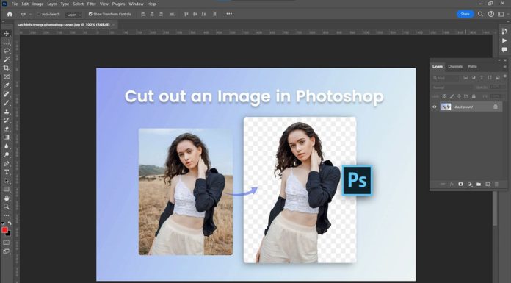This screenshot has width=511, height=283.
Task: Enable the Auto-Select checkbox
Action: click(38, 15)
